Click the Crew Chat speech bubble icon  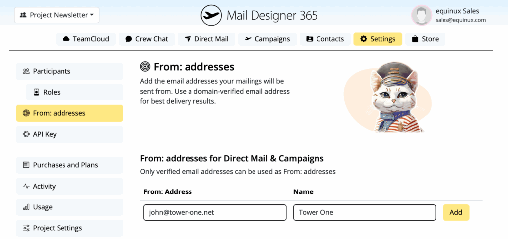pos(128,39)
